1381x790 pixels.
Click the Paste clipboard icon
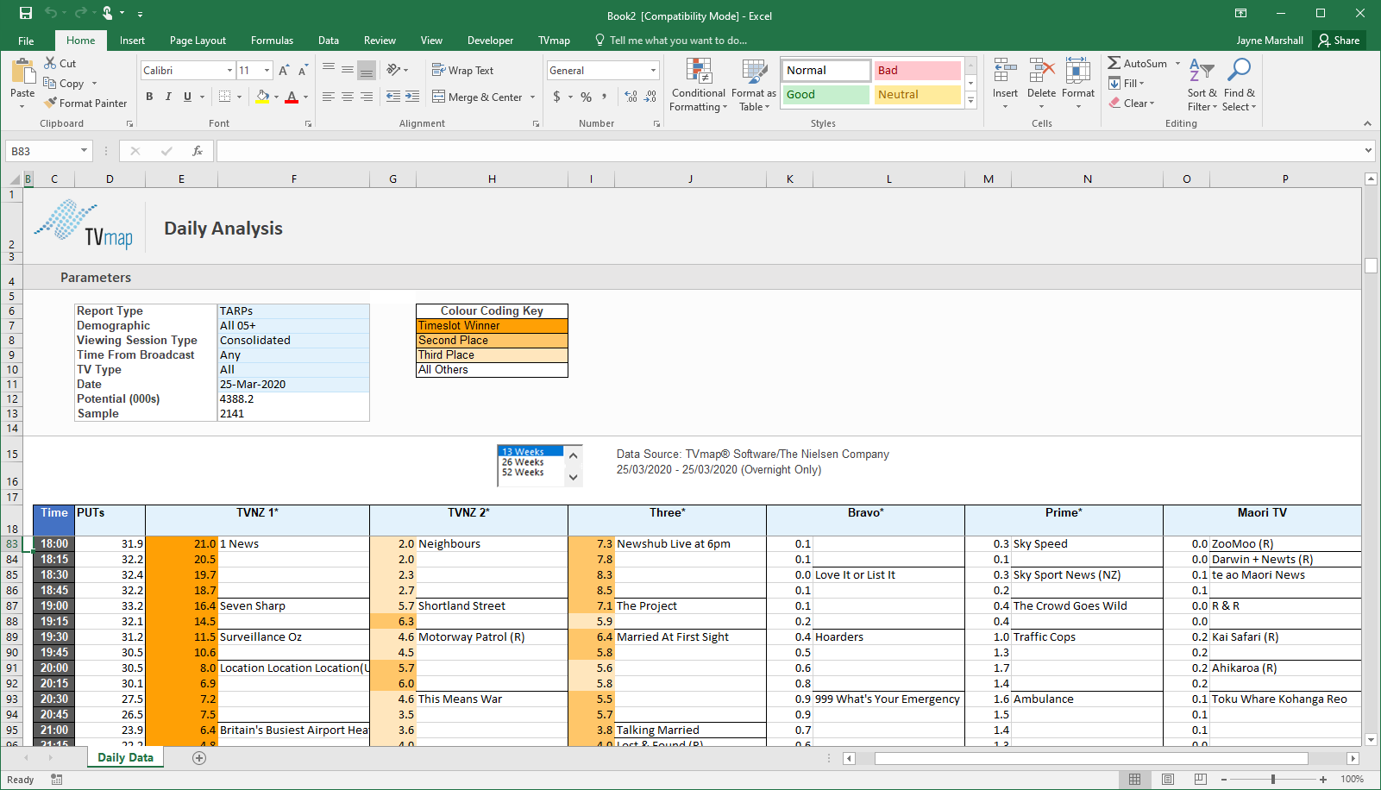[22, 72]
